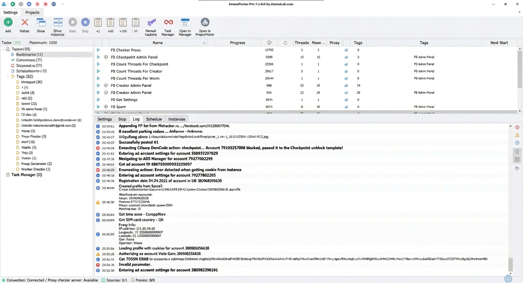Switch to the Projects ribbon tab
This screenshot has height=283, width=523.
pos(32,12)
